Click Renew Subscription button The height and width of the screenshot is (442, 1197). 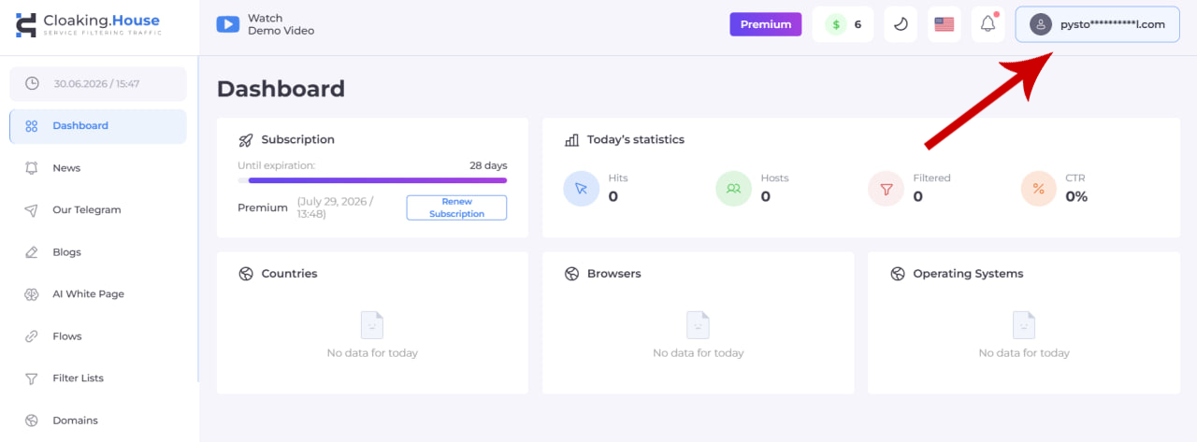[x=456, y=207]
